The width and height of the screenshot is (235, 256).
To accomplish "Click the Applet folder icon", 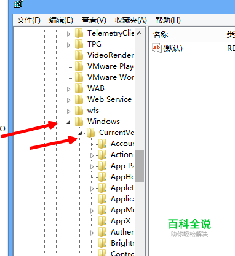I will click(102, 188).
